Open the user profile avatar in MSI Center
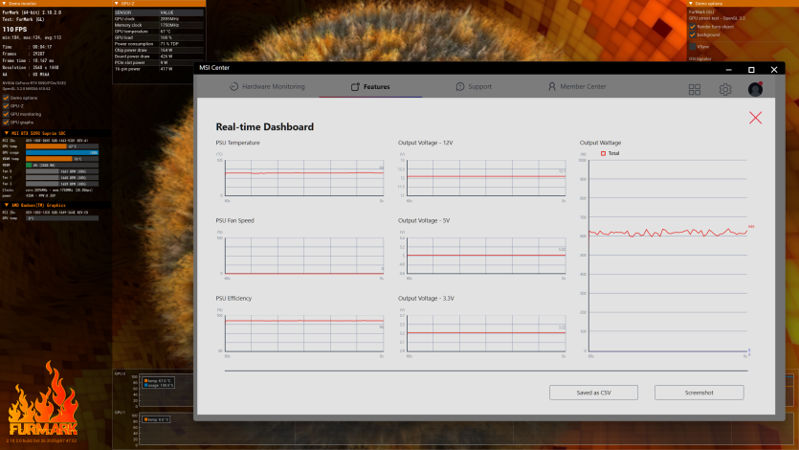This screenshot has width=799, height=450. (755, 89)
